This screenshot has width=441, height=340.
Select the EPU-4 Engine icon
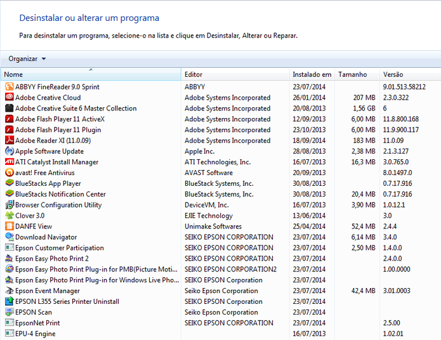click(x=10, y=333)
